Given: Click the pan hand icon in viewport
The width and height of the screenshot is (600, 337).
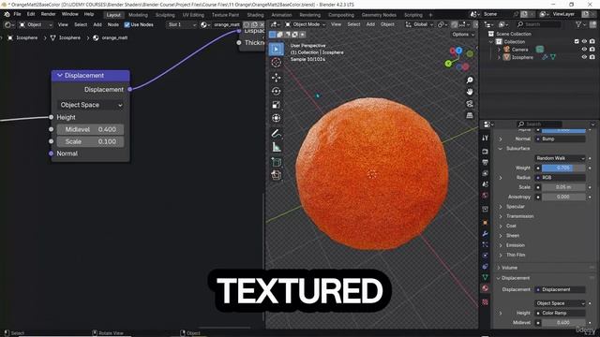Looking at the screenshot, I should point(470,92).
